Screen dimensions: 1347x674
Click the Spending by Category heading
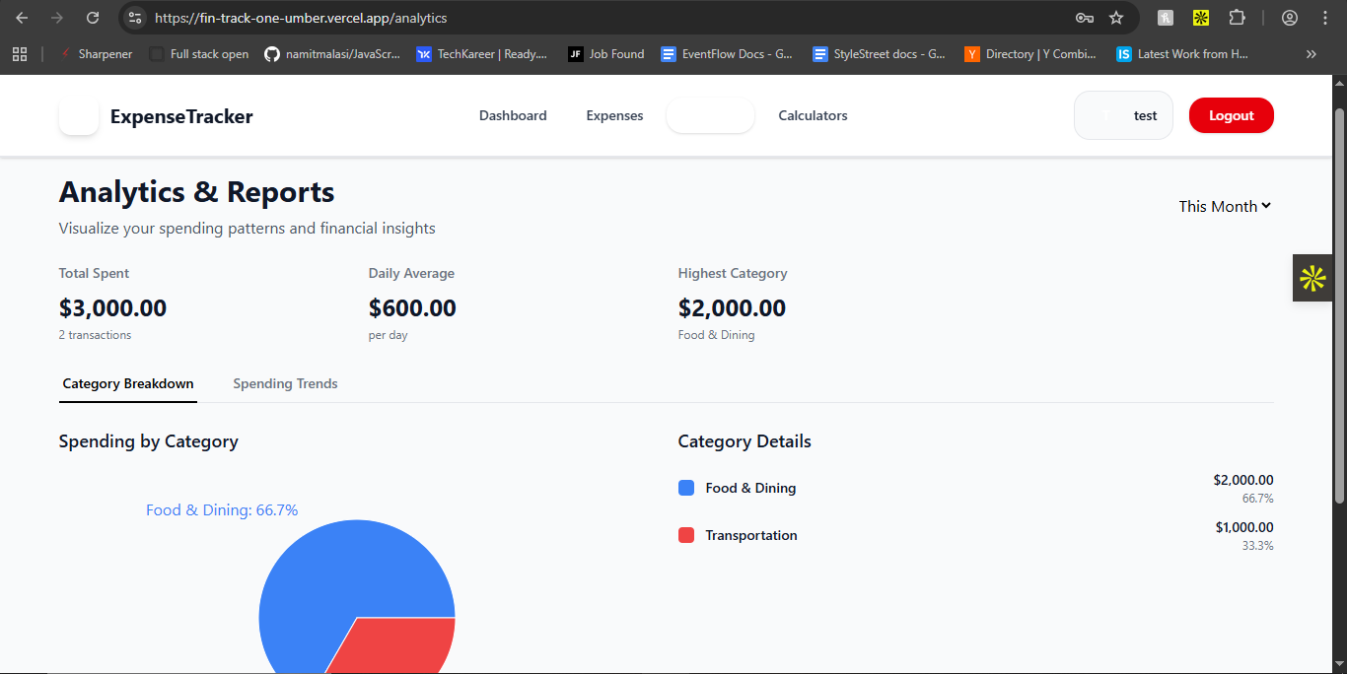click(148, 441)
